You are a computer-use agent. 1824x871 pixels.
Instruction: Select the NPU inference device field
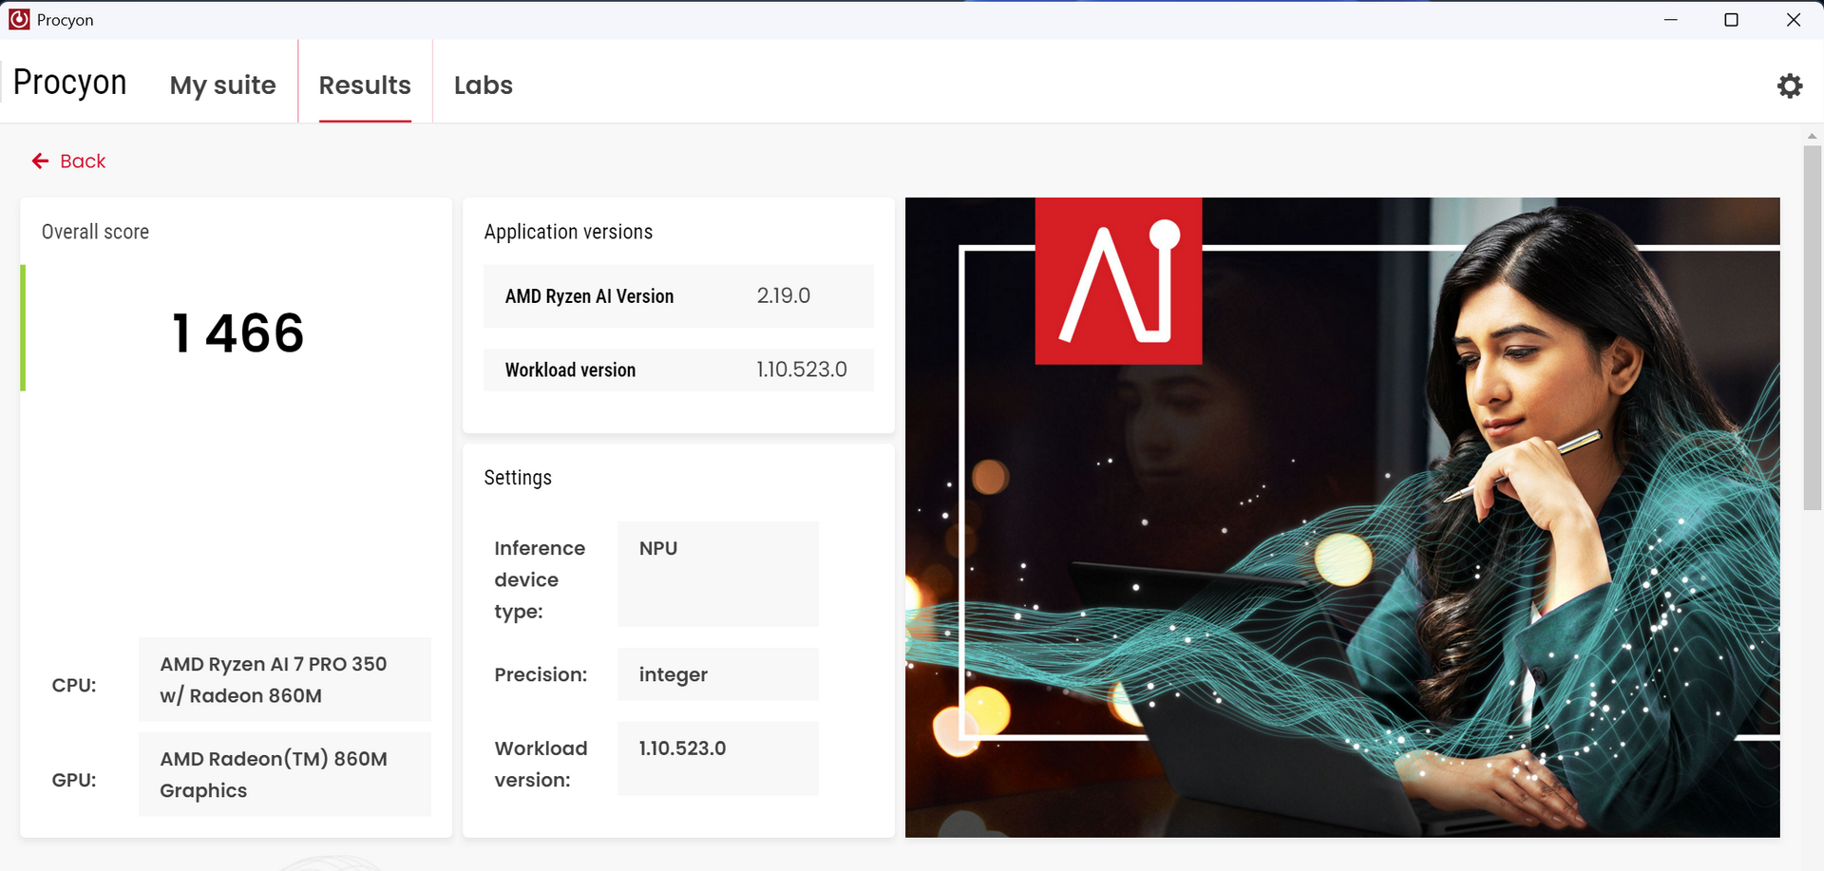(717, 574)
